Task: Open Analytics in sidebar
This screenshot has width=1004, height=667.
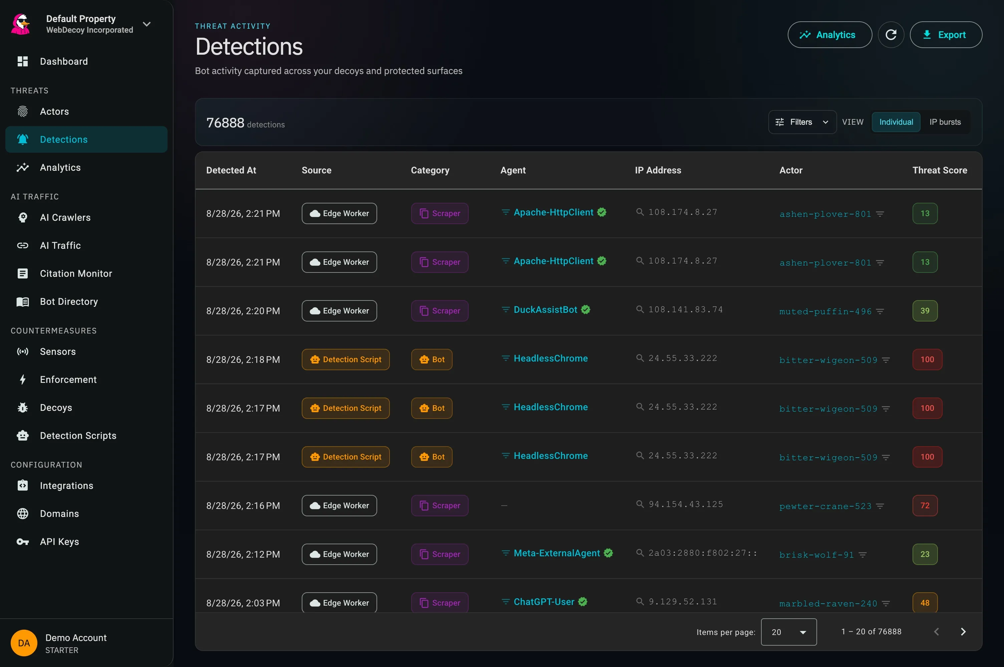Action: [86, 168]
